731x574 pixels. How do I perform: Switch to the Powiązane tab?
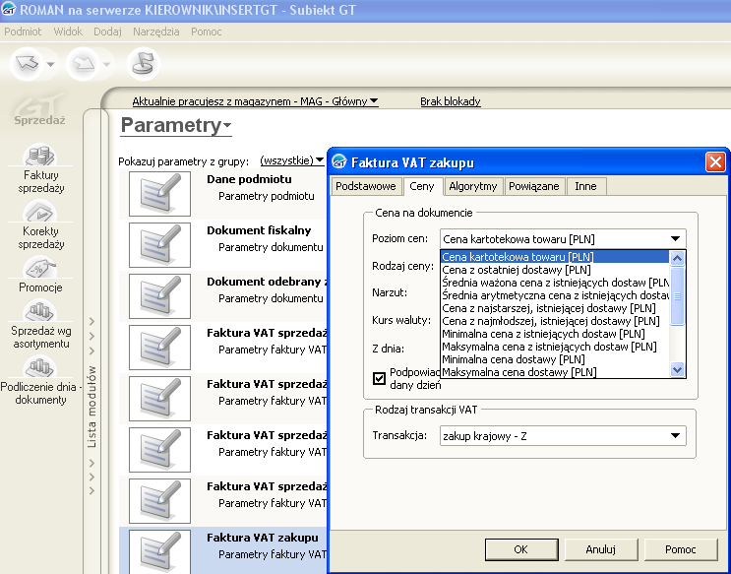(534, 186)
